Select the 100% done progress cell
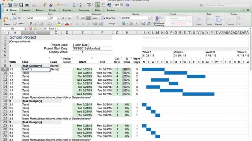 [x=127, y=69]
